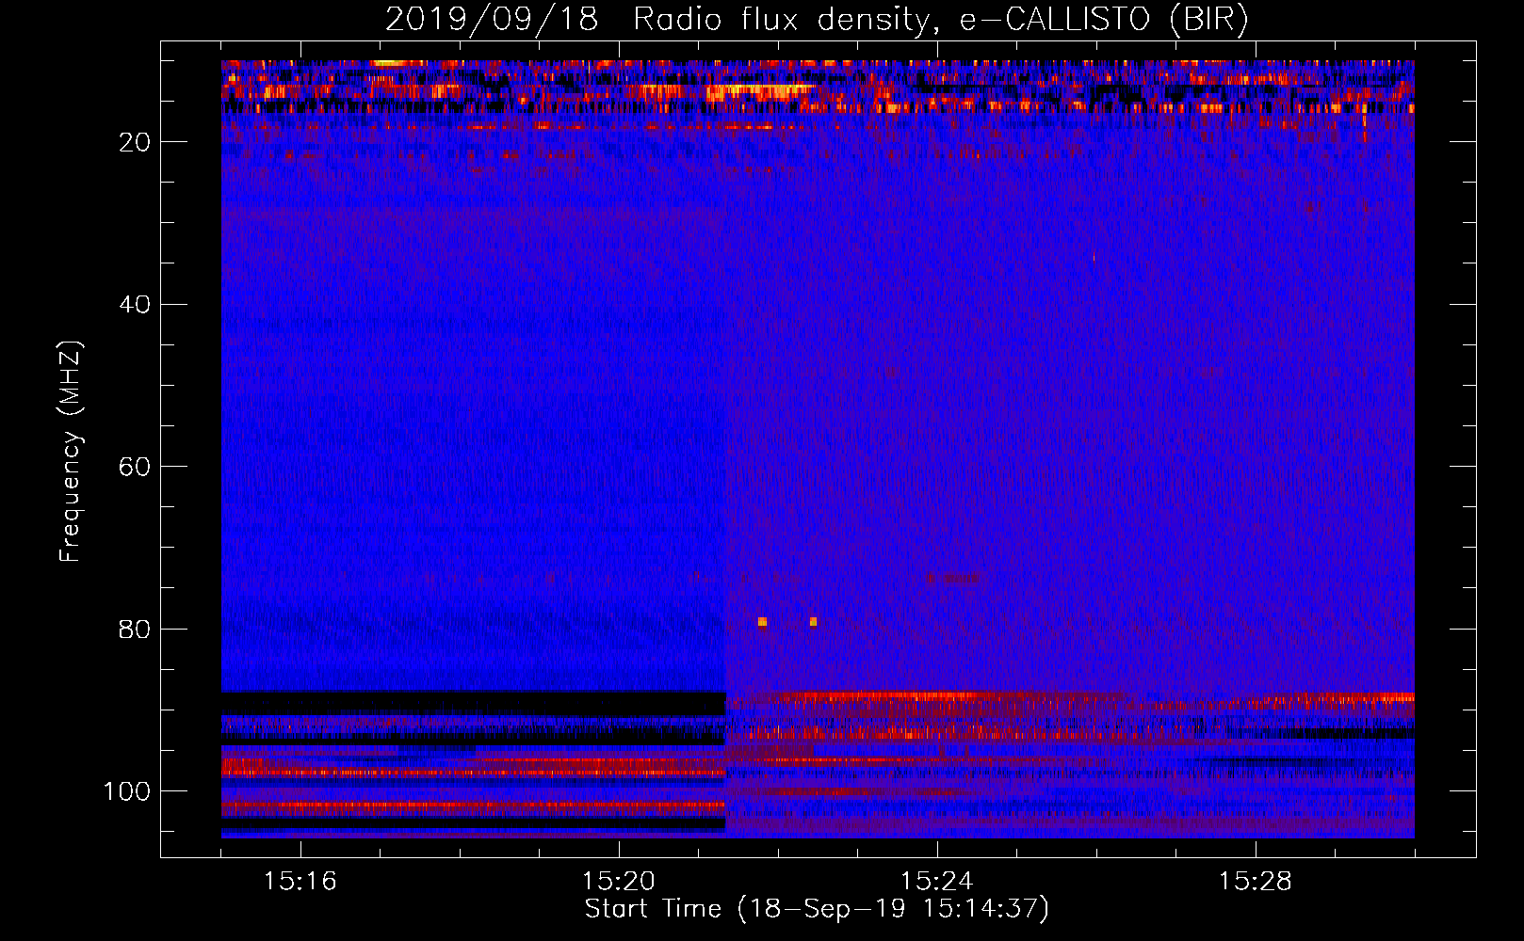The width and height of the screenshot is (1524, 941).
Task: Click the 100 MHz frequency label
Action: (127, 791)
